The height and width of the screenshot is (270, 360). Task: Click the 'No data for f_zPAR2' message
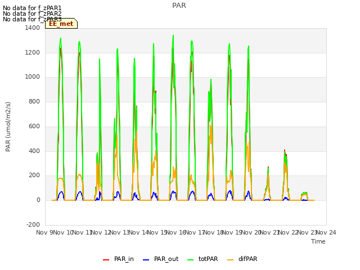point(32,13)
